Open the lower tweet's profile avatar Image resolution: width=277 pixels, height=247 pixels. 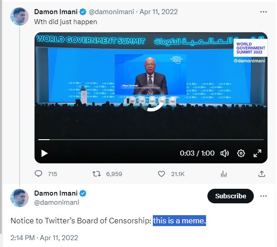[x=20, y=198]
